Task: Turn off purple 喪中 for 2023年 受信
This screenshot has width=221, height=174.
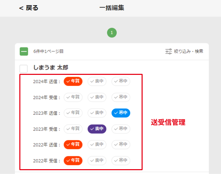Action: pyautogui.click(x=97, y=129)
